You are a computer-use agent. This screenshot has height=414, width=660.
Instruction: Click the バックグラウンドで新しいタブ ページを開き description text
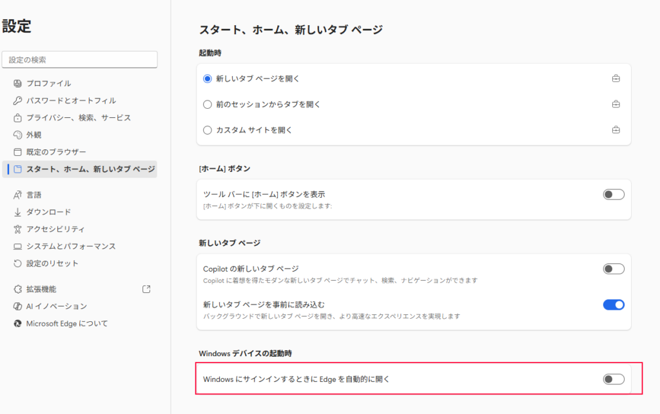point(332,316)
